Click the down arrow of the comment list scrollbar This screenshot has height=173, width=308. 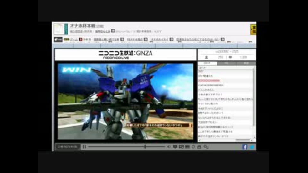tap(254, 137)
